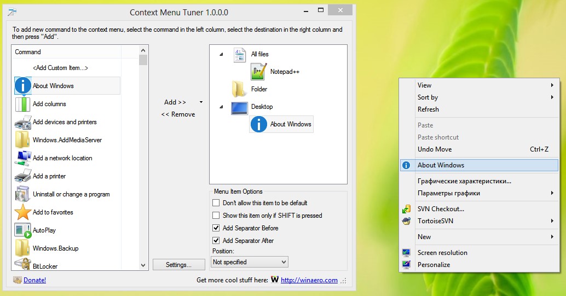Uncheck Add Separator Before option
This screenshot has width=566, height=296.
tap(216, 228)
